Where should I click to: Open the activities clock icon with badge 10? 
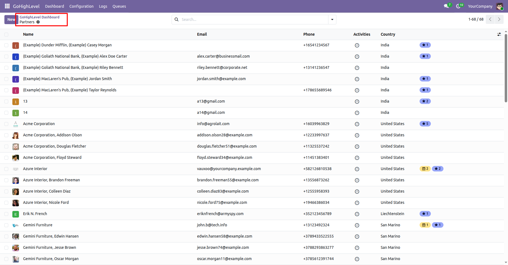[459, 6]
